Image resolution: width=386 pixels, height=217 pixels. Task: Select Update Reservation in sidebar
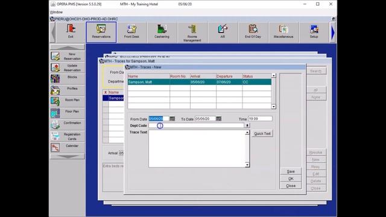[68, 68]
